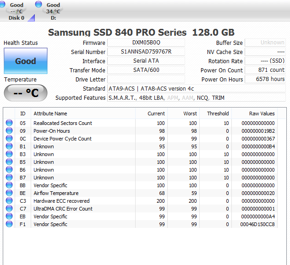This screenshot has height=265, width=290.
Task: Click the blue status orb for D: drive
Action: 38,4
